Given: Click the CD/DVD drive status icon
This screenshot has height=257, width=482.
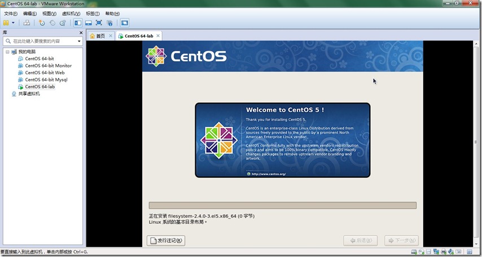Looking at the screenshot, I should [x=422, y=252].
